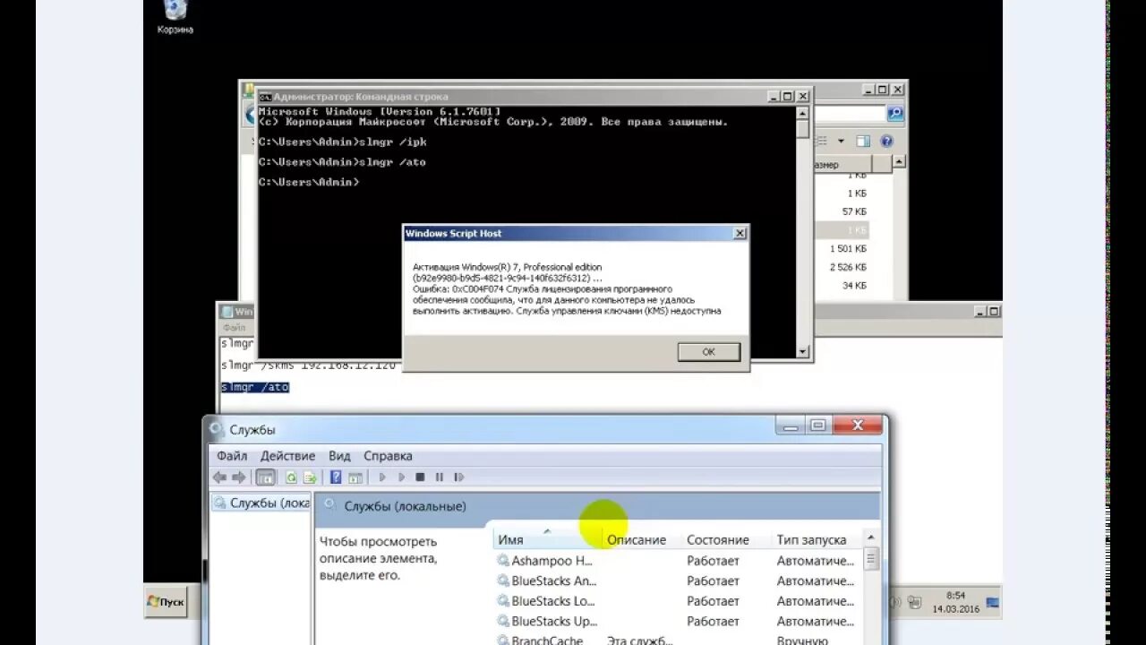
Task: Click the forward arrow in Services toolbar
Action: click(239, 477)
